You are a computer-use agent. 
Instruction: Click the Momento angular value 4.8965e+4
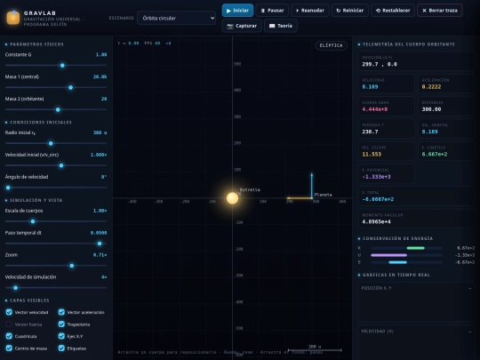tap(376, 221)
